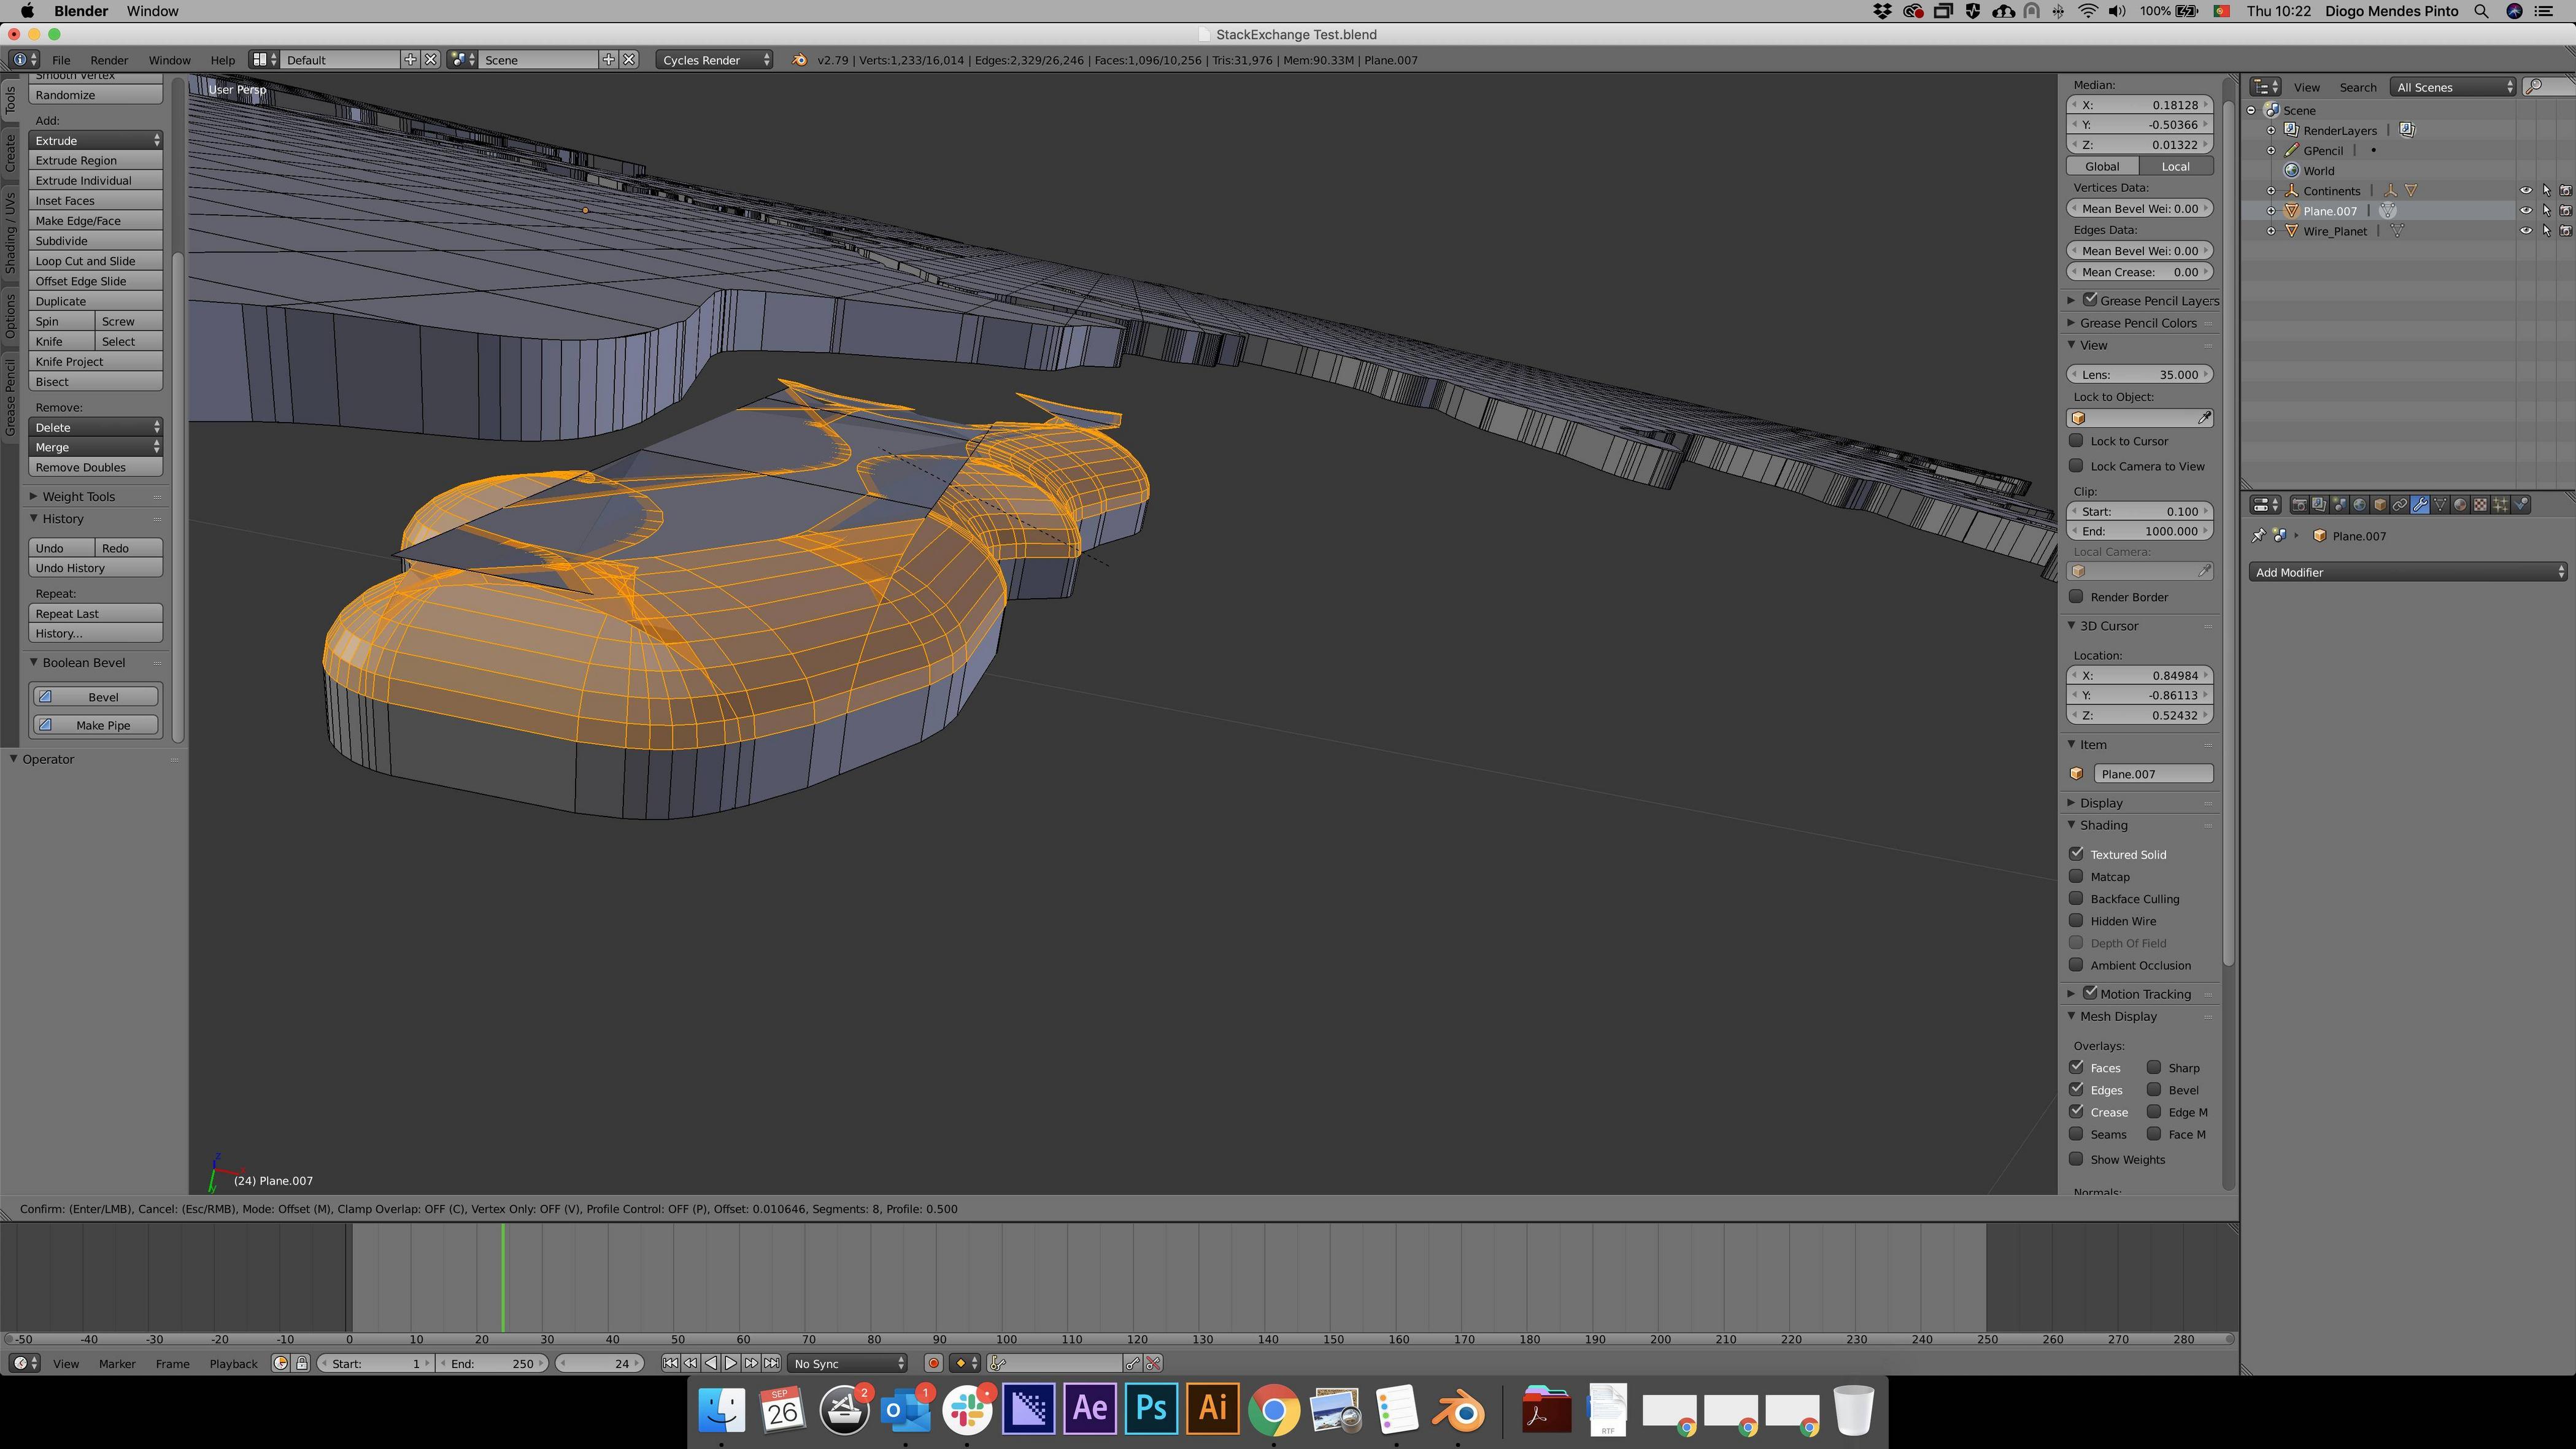2576x1449 pixels.
Task: Click the insert keyframe key icon
Action: click(x=1133, y=1363)
